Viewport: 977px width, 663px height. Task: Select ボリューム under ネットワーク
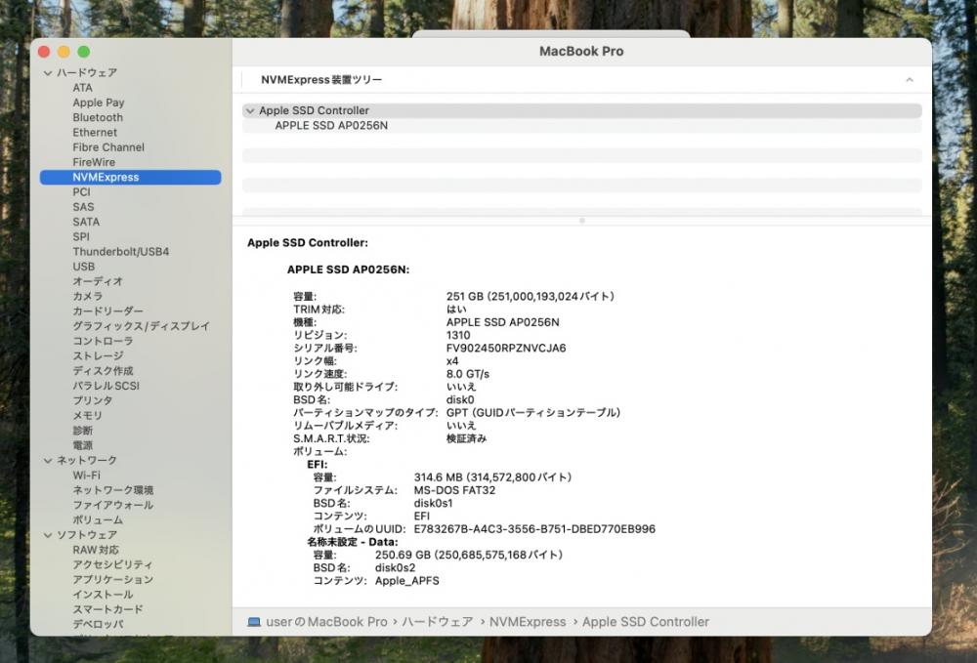pyautogui.click(x=98, y=520)
